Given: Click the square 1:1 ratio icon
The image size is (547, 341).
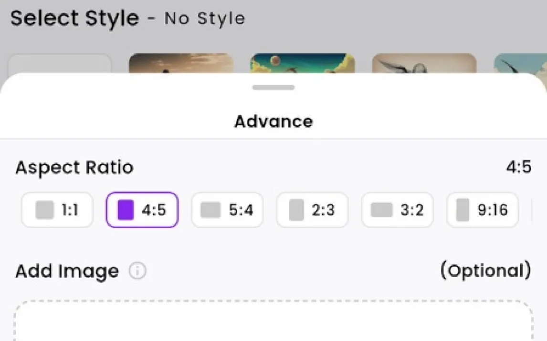Looking at the screenshot, I should [x=44, y=210].
